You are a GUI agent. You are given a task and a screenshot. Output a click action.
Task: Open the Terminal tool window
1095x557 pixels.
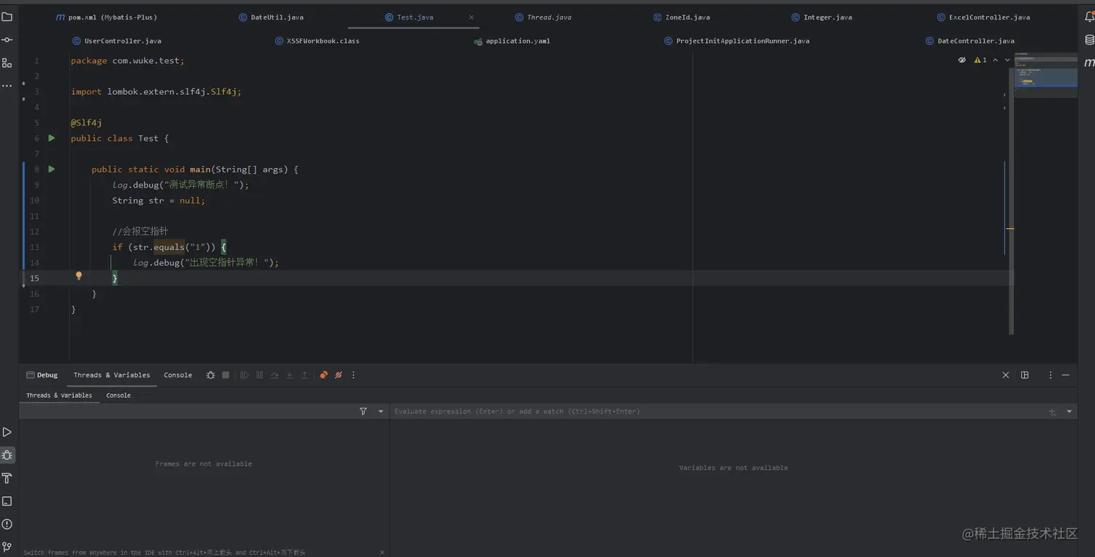7,501
